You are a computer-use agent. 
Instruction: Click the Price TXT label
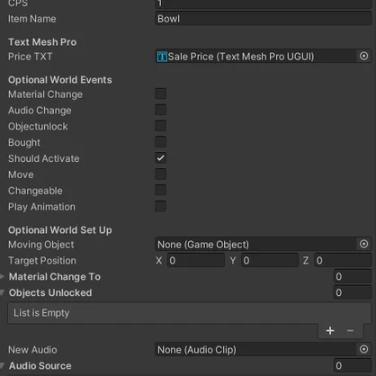(x=30, y=57)
